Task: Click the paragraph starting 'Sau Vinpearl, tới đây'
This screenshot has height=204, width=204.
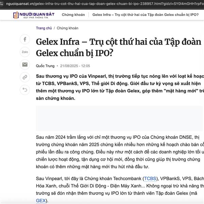Action: click(120, 190)
